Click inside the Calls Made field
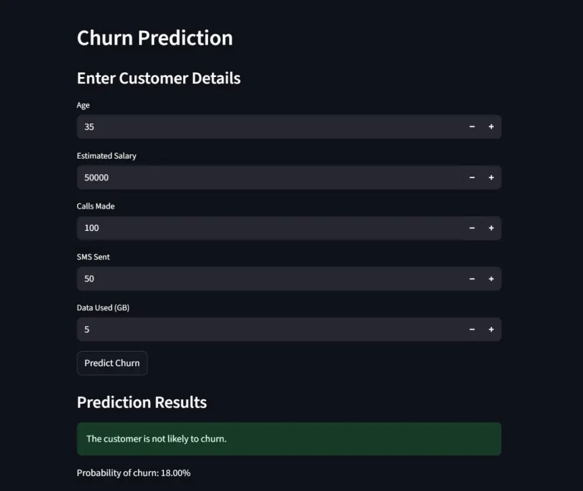 click(x=233, y=228)
